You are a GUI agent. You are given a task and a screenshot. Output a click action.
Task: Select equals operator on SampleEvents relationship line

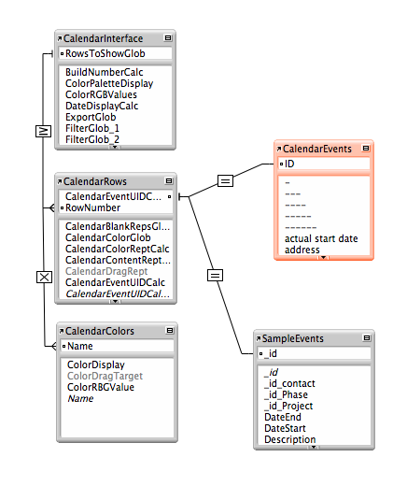pyautogui.click(x=215, y=276)
